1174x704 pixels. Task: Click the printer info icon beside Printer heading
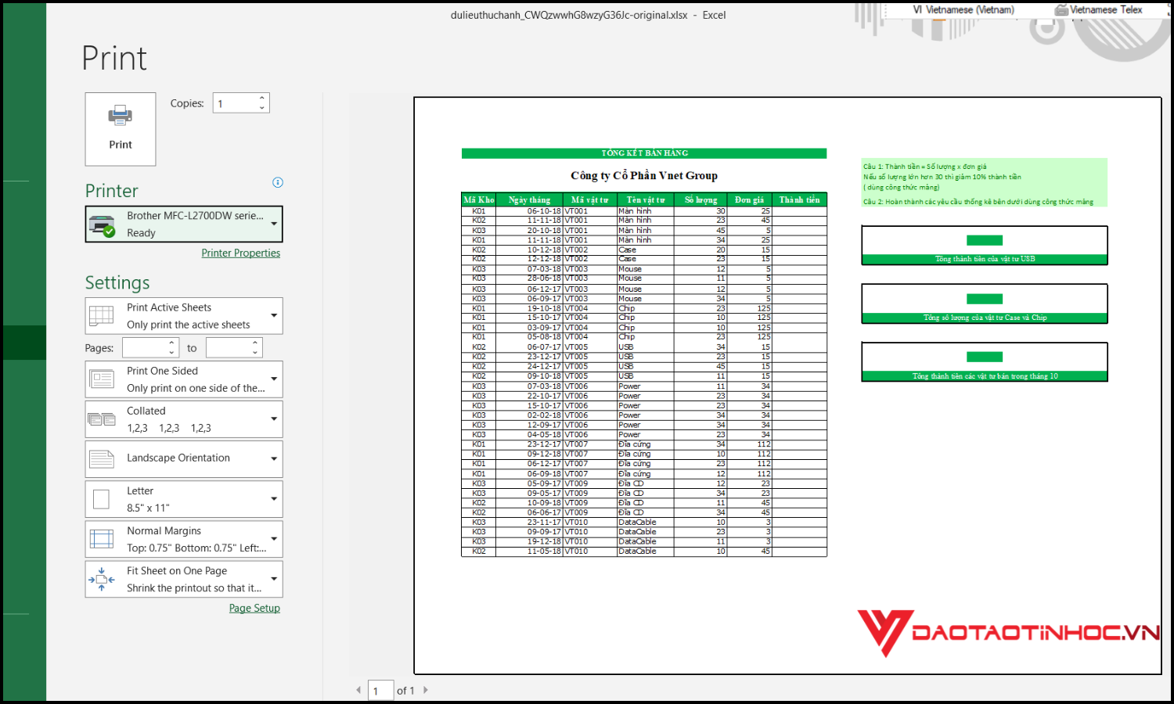[278, 182]
